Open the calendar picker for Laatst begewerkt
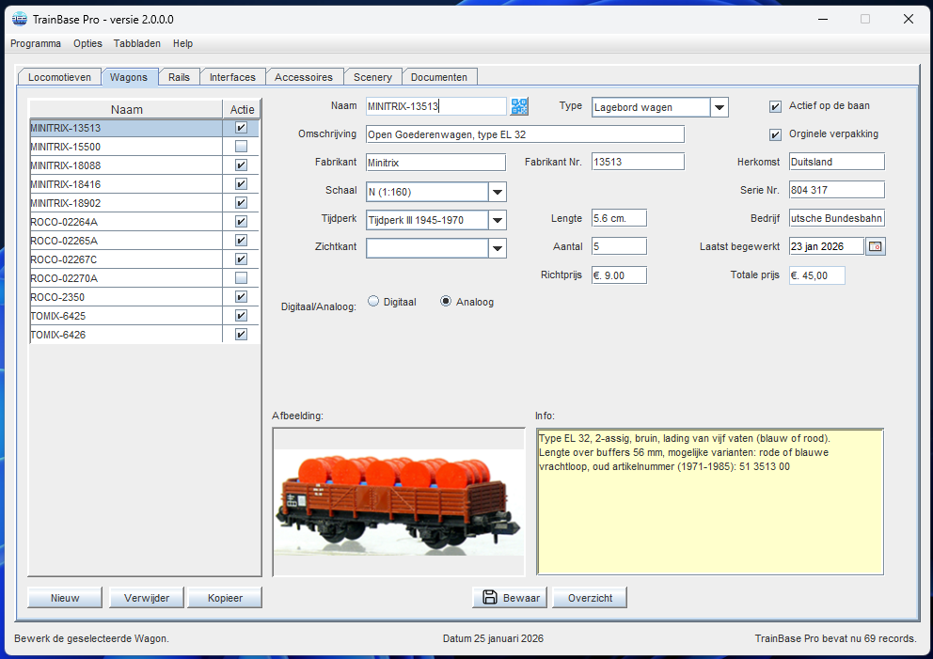This screenshot has height=659, width=933. (876, 246)
